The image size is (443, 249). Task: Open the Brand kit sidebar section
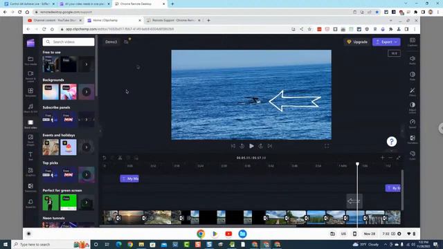30,203
